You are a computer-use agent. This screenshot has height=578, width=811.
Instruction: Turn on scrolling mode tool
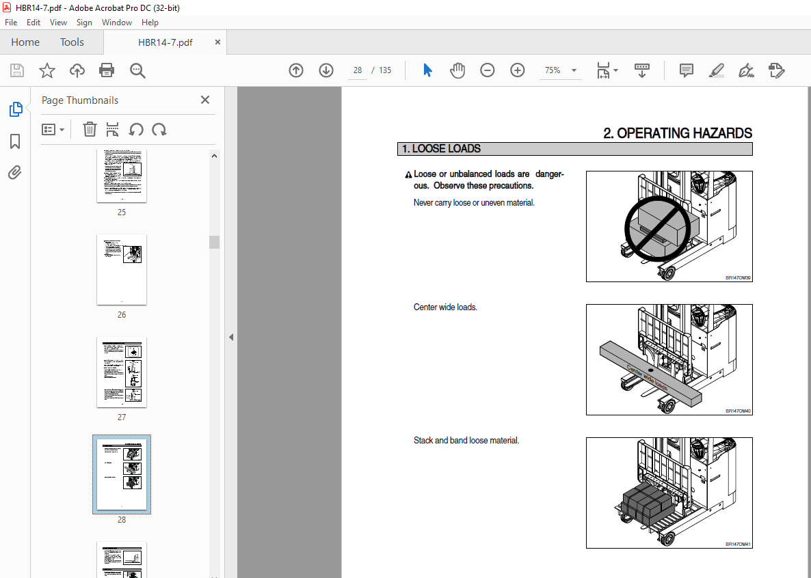pyautogui.click(x=642, y=70)
